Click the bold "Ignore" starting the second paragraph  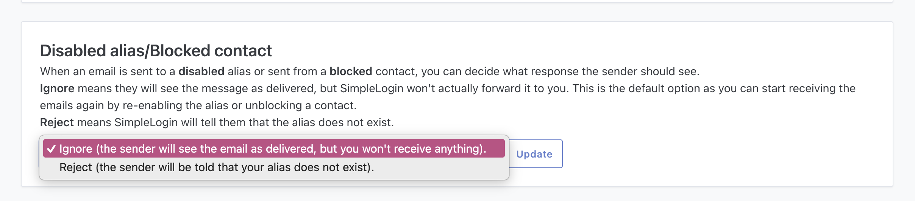(x=57, y=88)
